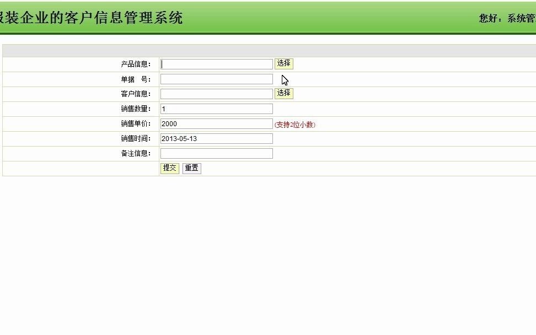
Task: Click the 销售单价 field containing 2000
Action: click(x=215, y=123)
